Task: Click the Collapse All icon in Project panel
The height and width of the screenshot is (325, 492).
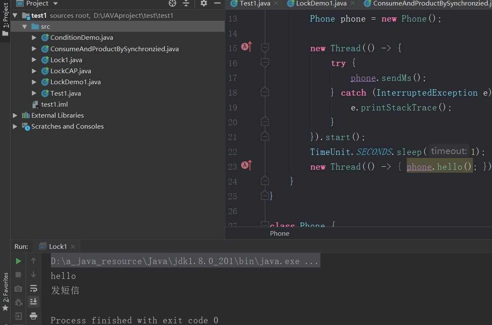Action: coord(186,3)
